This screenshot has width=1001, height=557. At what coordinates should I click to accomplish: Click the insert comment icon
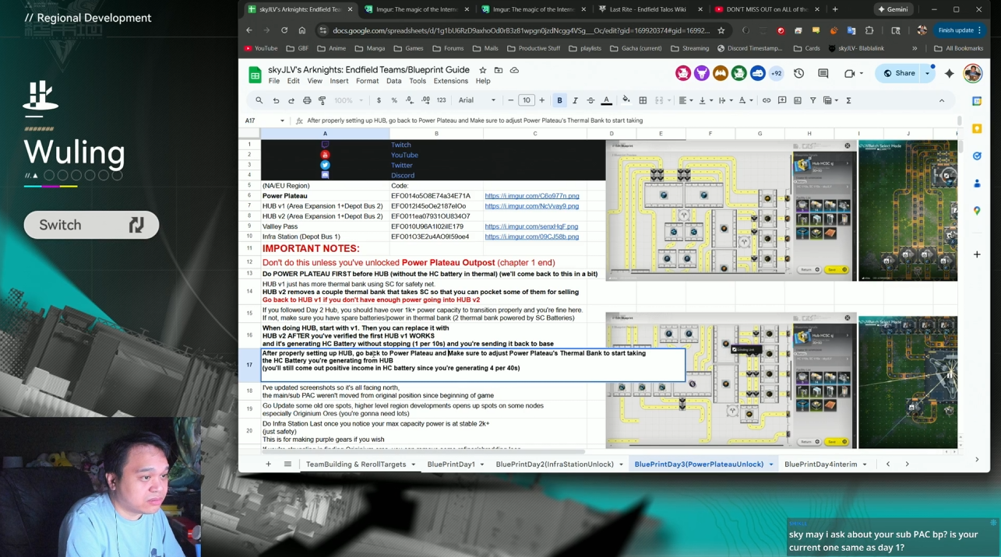[782, 100]
